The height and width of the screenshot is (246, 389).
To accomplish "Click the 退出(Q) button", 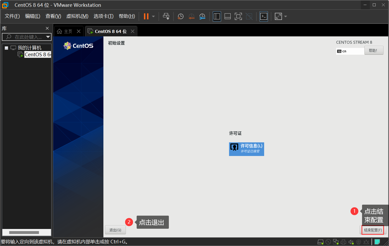I will click(x=115, y=230).
